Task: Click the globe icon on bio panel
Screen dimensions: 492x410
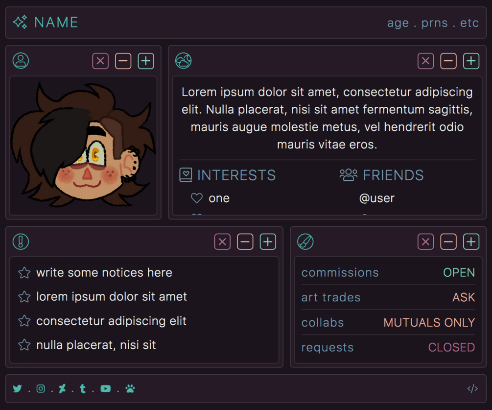Action: [184, 61]
